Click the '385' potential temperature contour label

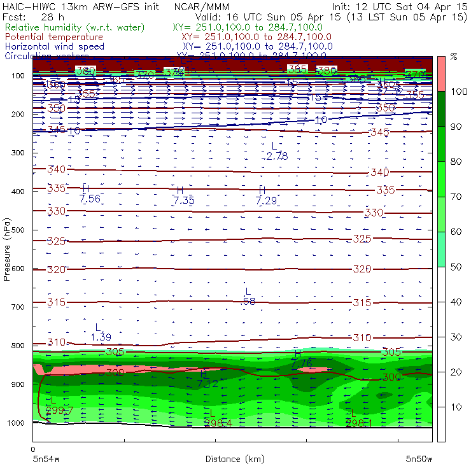coord(297,69)
